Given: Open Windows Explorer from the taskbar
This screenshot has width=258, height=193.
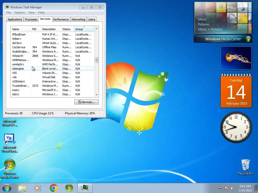Looking at the screenshot, I should point(22,188).
